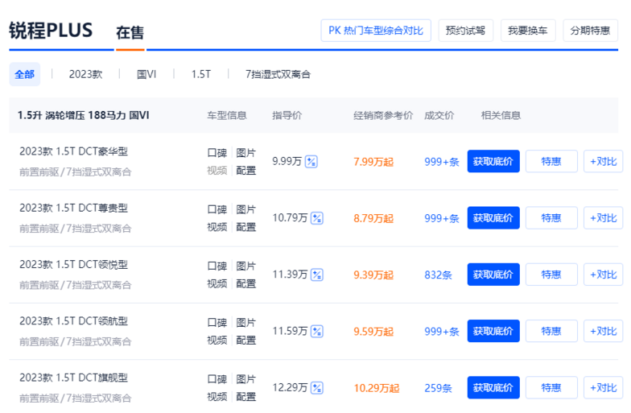This screenshot has height=413, width=631.
Task: Open 2023款 1.5T DCT领航型 model link
Action: click(74, 321)
